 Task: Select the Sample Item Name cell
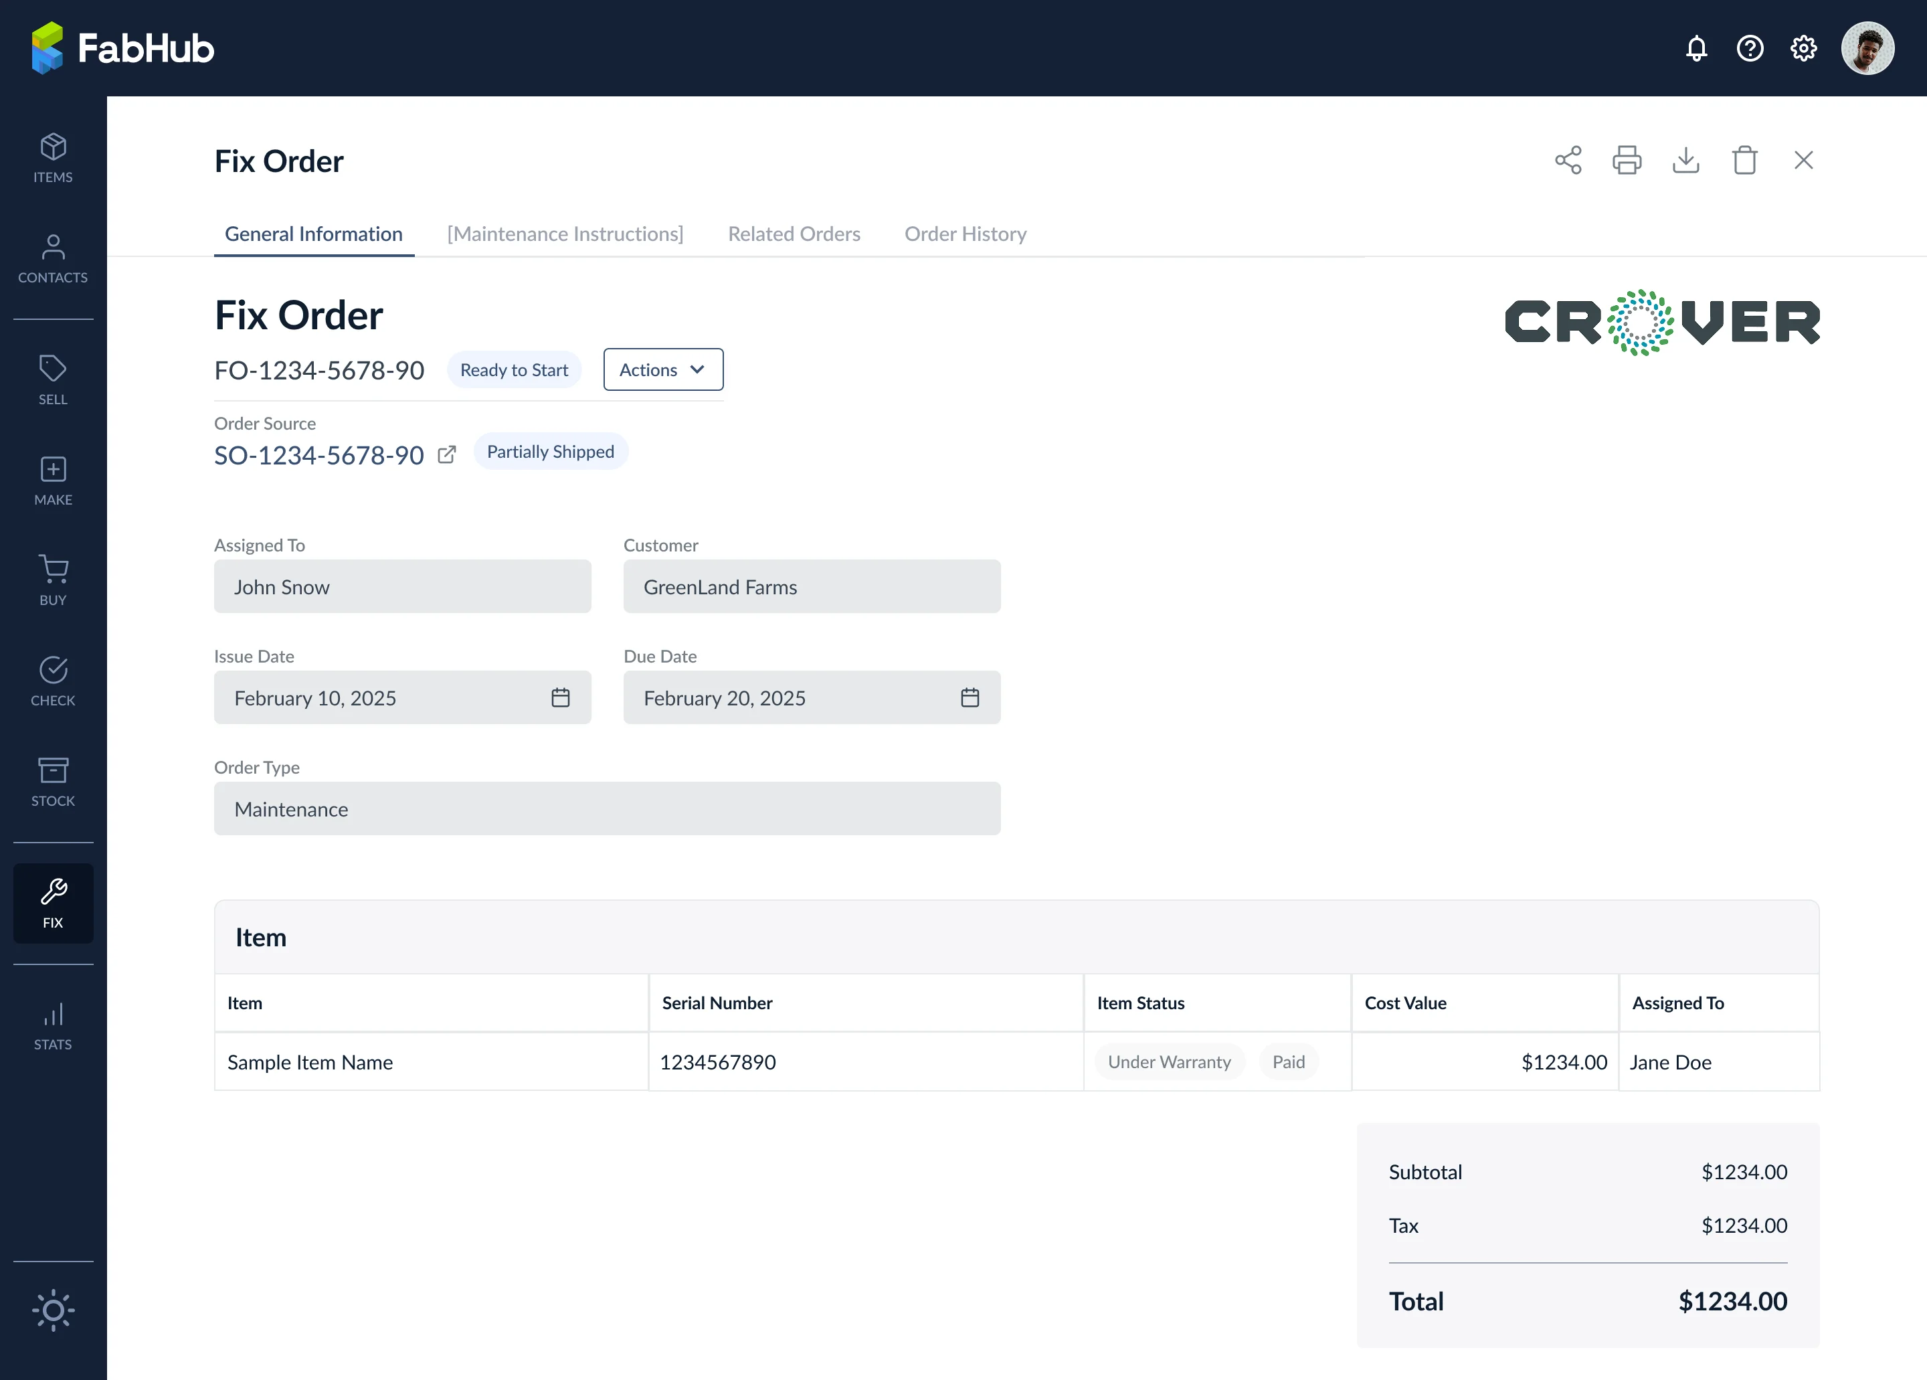pos(432,1062)
